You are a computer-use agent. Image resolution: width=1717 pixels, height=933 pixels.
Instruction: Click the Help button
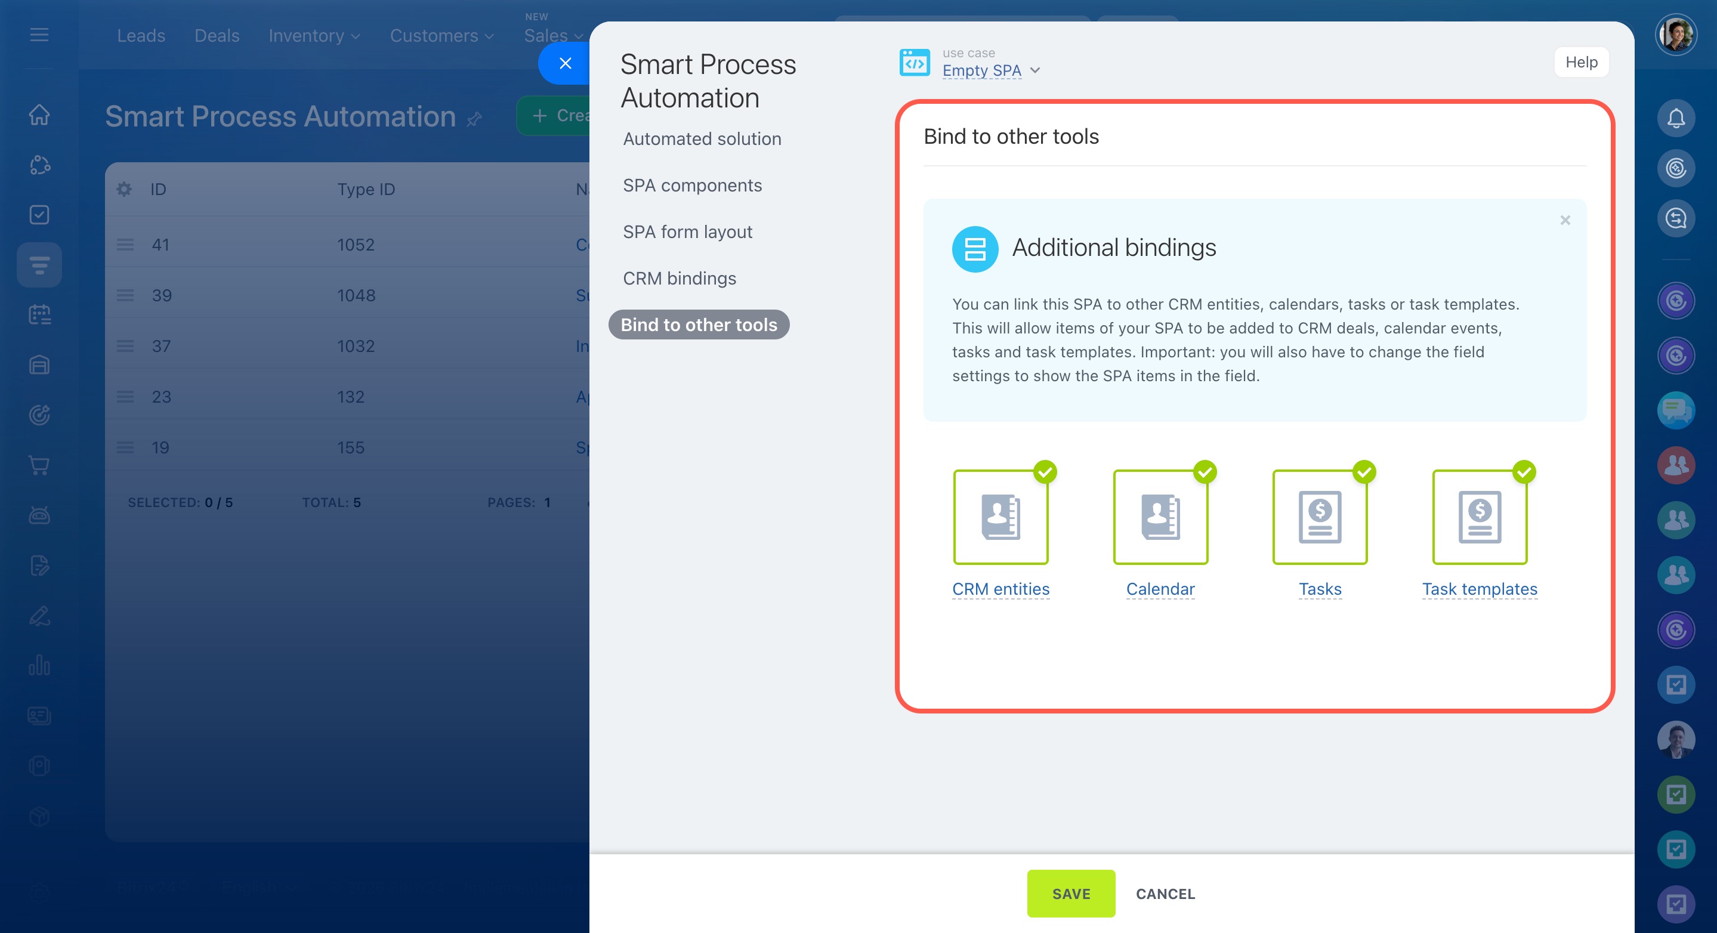click(1581, 62)
